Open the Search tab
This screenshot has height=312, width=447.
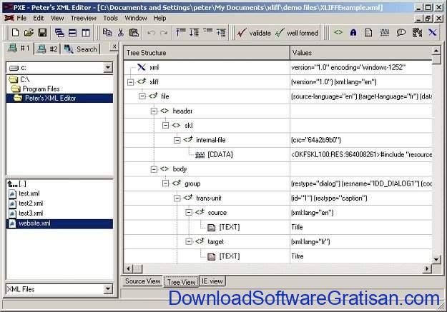(81, 49)
